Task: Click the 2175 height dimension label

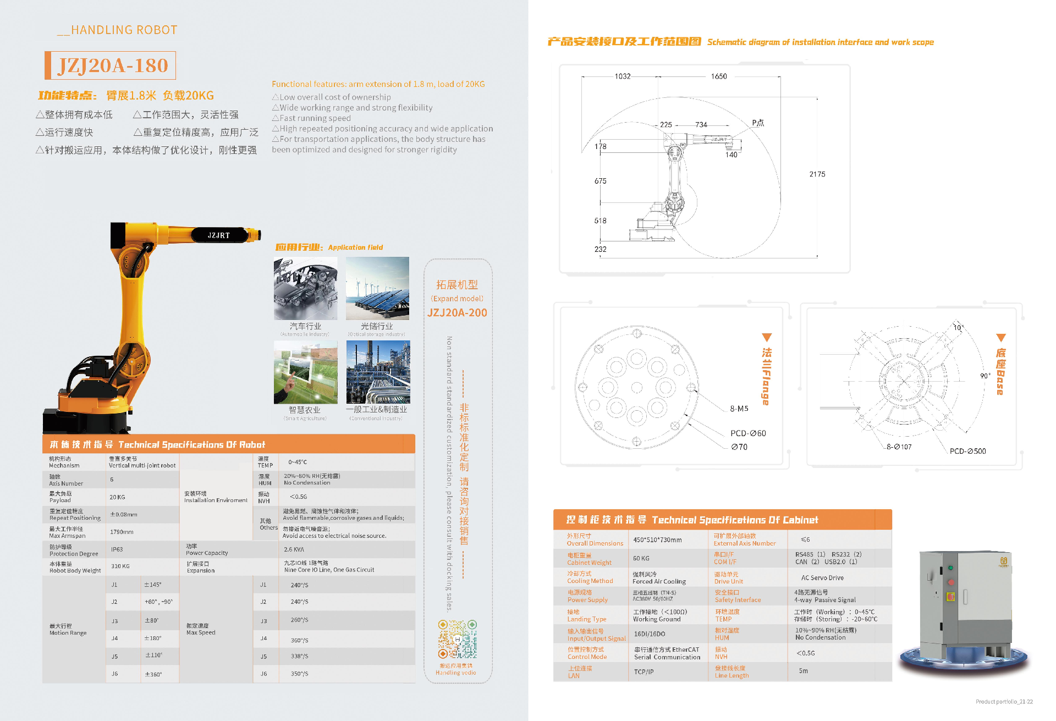Action: [817, 174]
